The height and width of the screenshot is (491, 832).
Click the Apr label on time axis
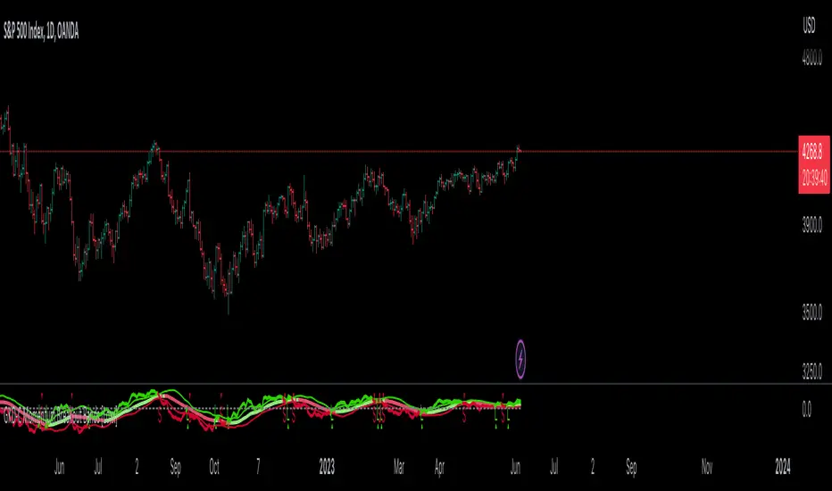click(439, 467)
